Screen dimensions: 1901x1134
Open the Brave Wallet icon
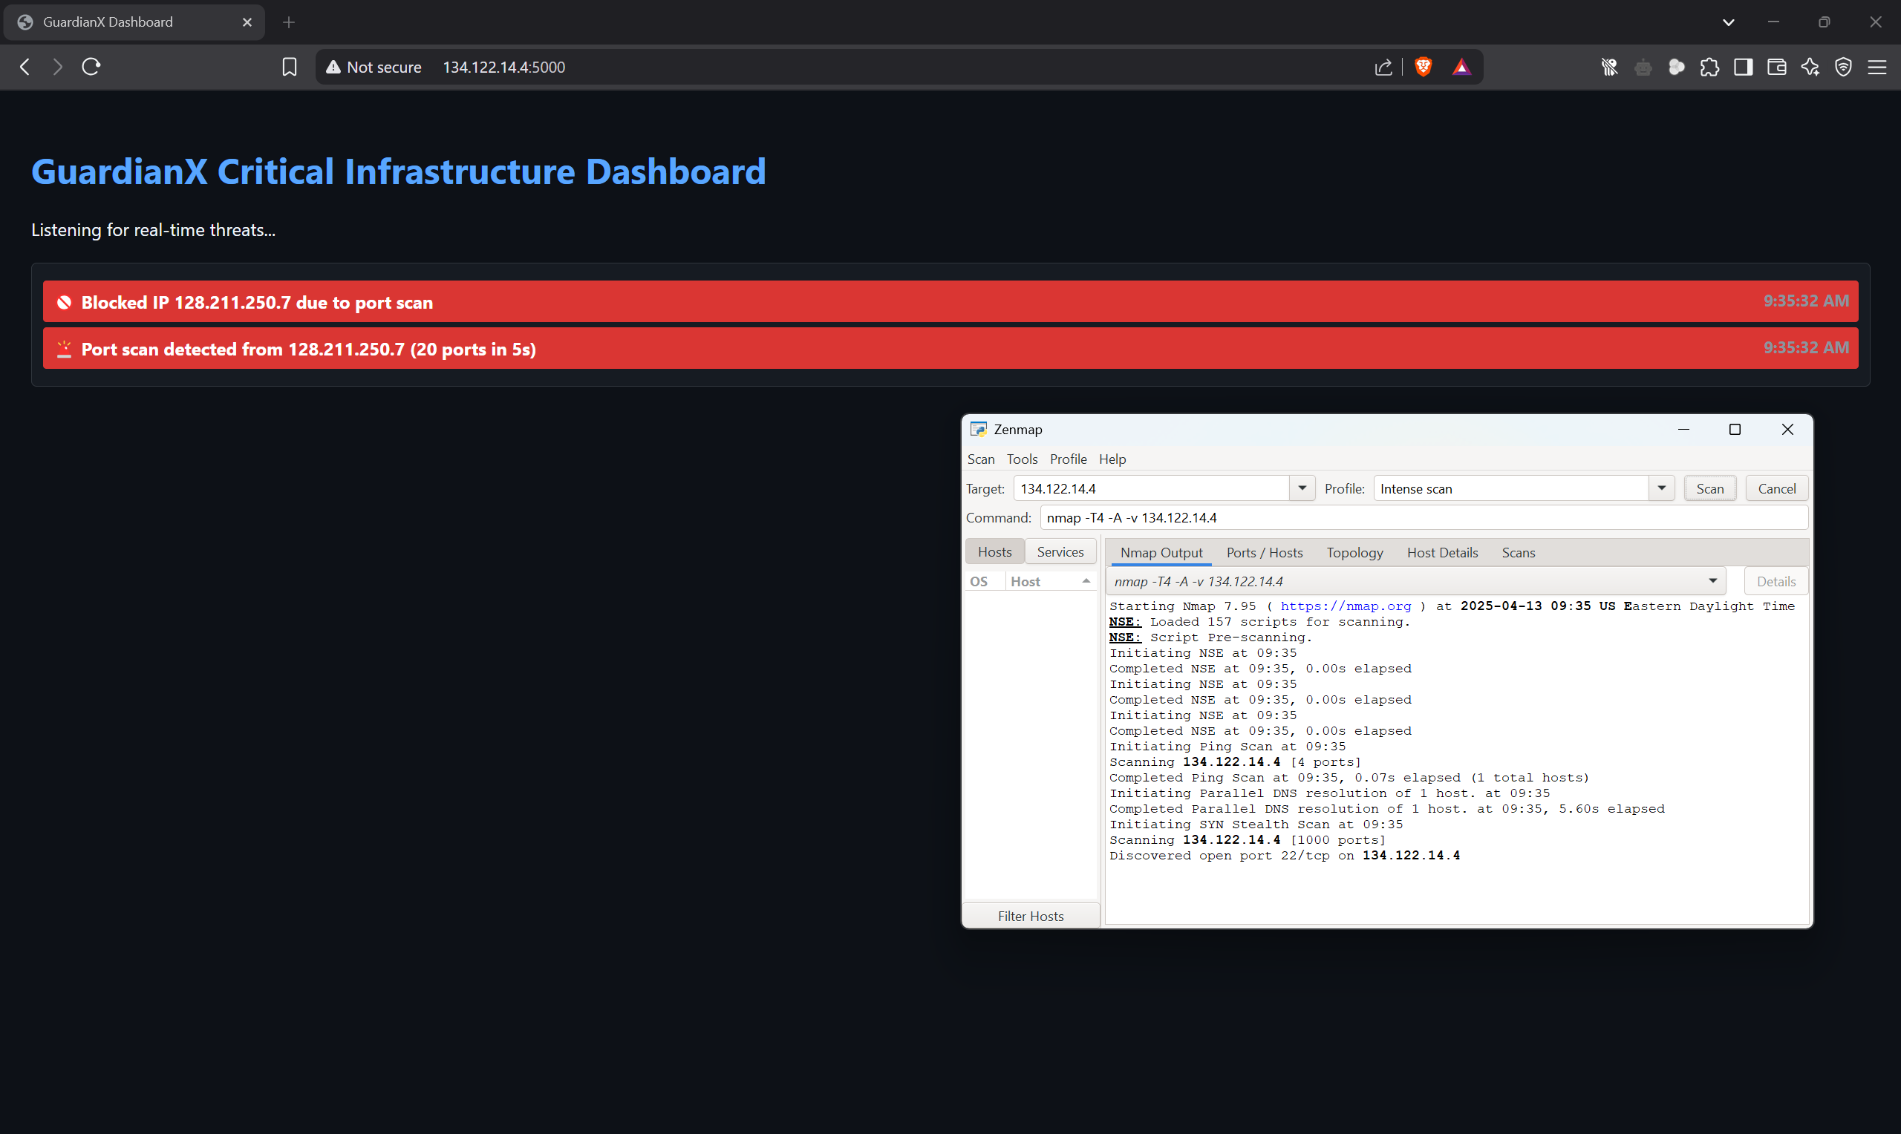point(1776,68)
